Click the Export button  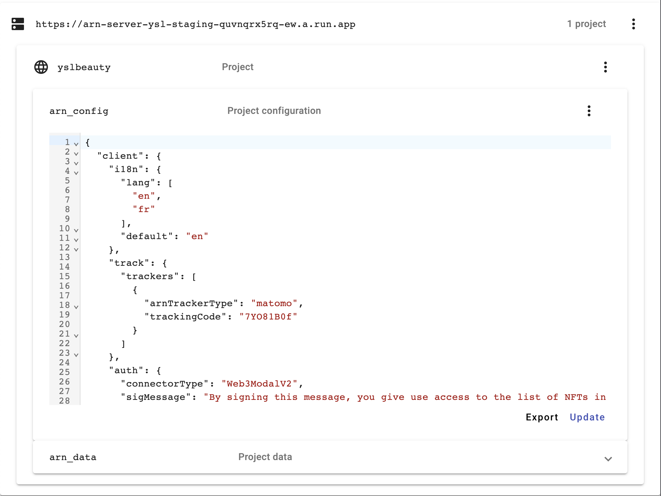[542, 417]
